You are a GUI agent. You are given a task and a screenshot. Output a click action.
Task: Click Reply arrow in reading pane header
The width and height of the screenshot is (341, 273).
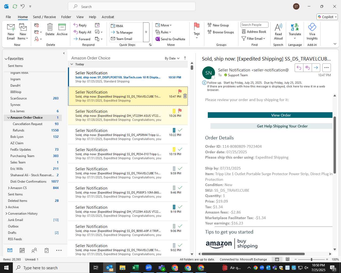tap(299, 68)
